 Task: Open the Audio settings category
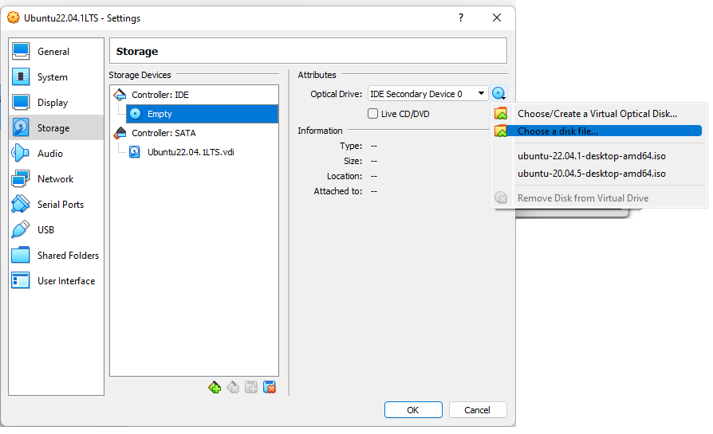49,154
